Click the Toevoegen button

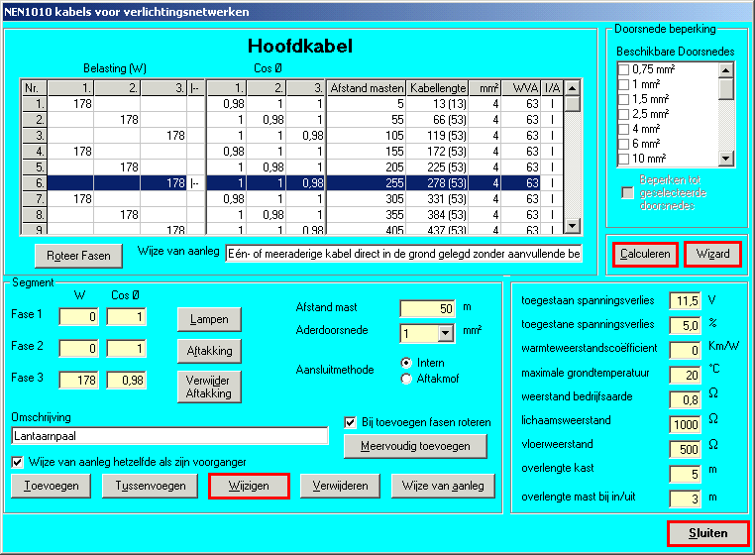[52, 486]
